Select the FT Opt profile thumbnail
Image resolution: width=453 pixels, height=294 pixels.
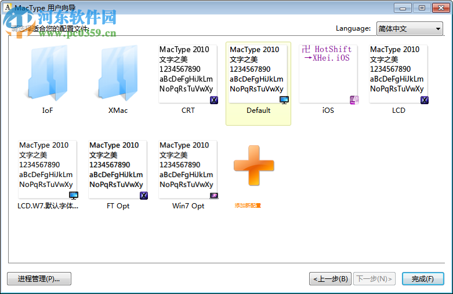[x=118, y=170]
